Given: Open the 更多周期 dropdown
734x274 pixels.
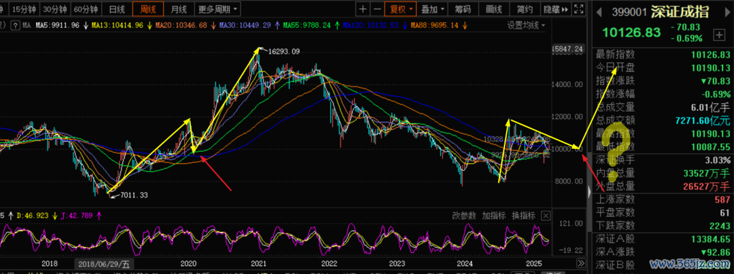Looking at the screenshot, I should 217,10.
